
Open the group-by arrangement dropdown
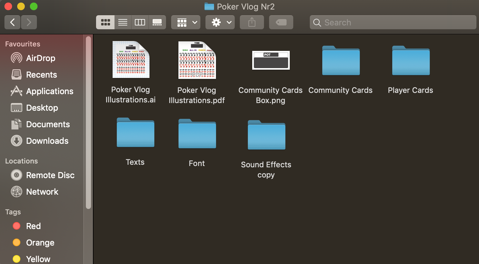186,22
